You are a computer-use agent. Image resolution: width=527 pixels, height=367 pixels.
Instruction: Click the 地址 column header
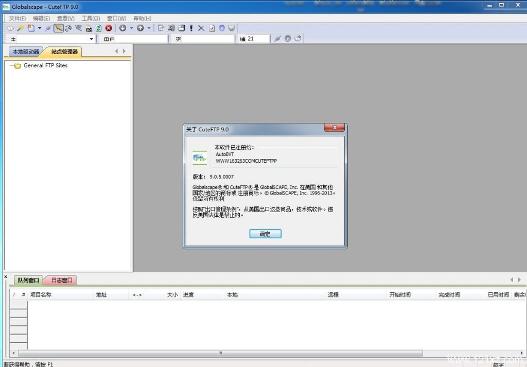tap(111, 295)
